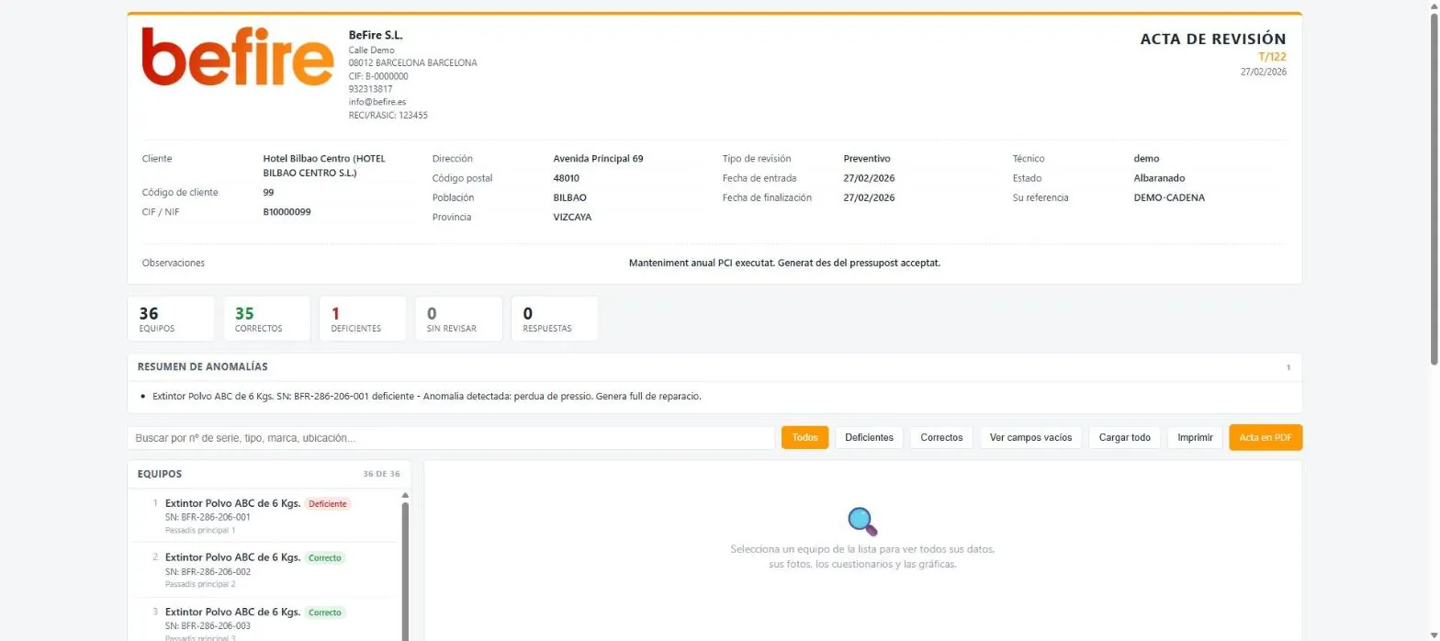Open the 35 Correctos summary card

click(266, 319)
